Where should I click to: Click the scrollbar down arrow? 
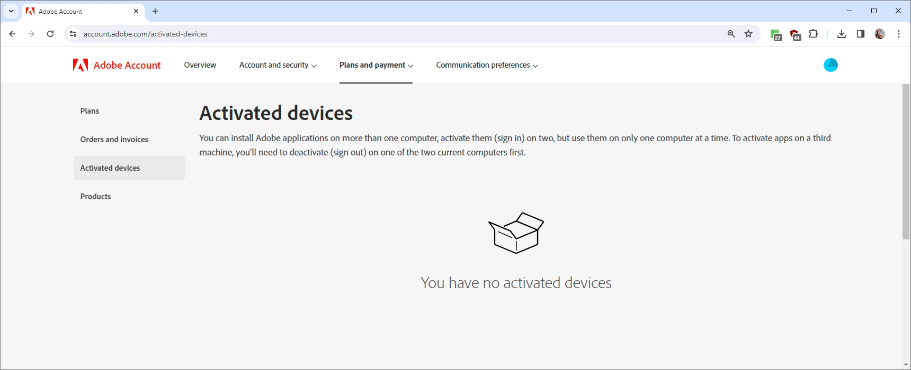pyautogui.click(x=906, y=365)
